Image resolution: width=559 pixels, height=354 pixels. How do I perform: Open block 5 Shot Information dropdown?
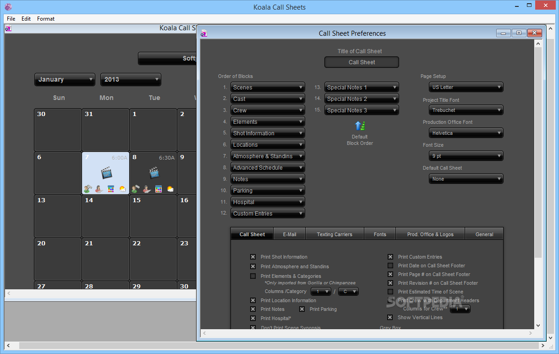(268, 133)
